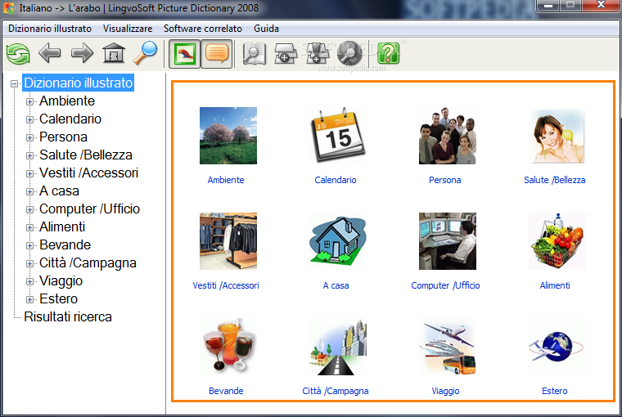Open the Alimenti grocery basket thumbnail
Screen dimensions: 622x417
coord(557,241)
